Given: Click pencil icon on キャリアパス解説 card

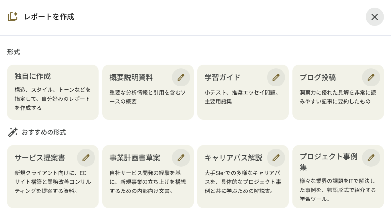Looking at the screenshot, I should 276,158.
